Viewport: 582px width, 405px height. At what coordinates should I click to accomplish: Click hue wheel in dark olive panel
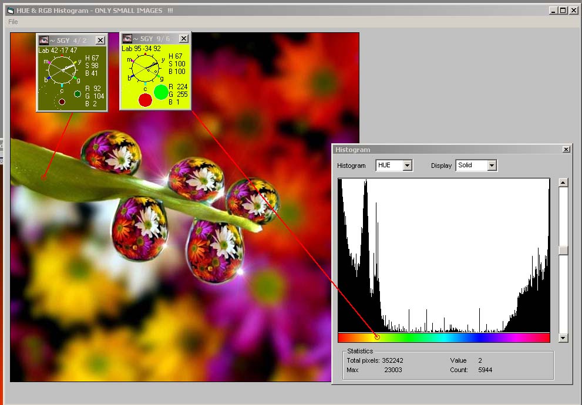click(x=61, y=70)
